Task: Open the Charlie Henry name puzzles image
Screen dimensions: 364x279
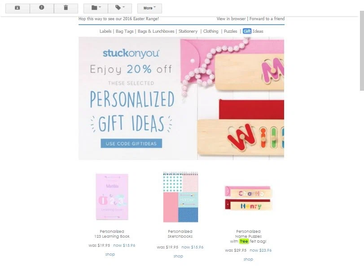Action: [248, 198]
